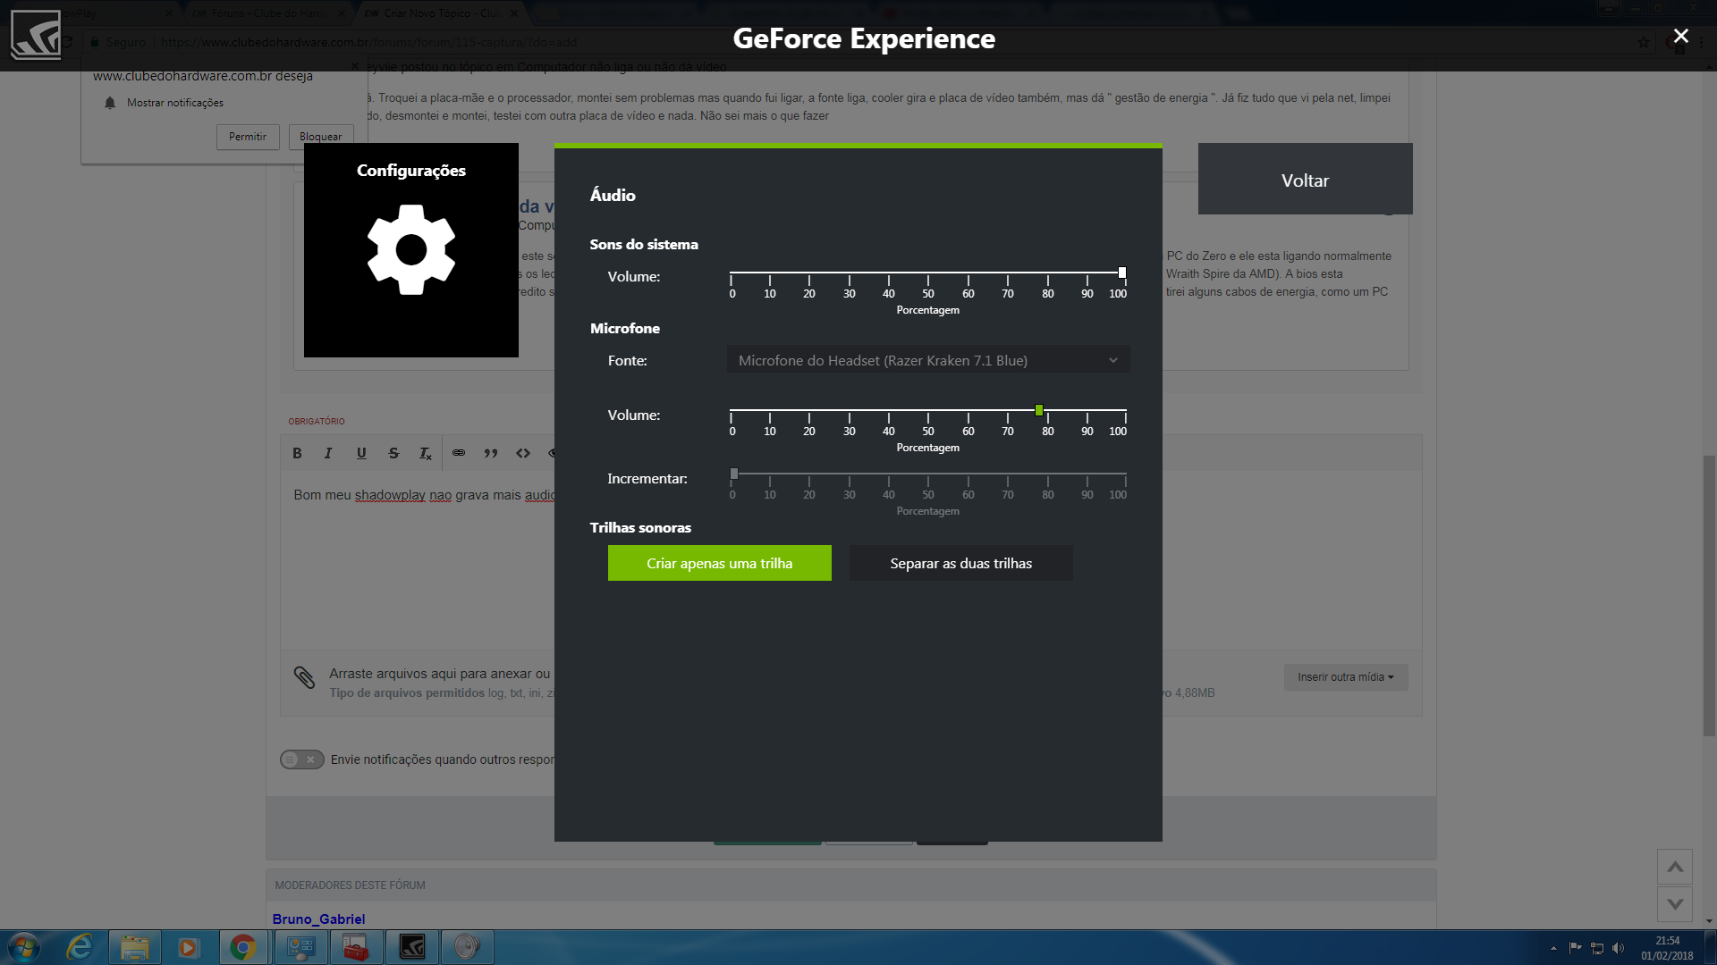Click the overlay logo icon at top-left corner
Screen dimensions: 1717x965
(x=36, y=36)
